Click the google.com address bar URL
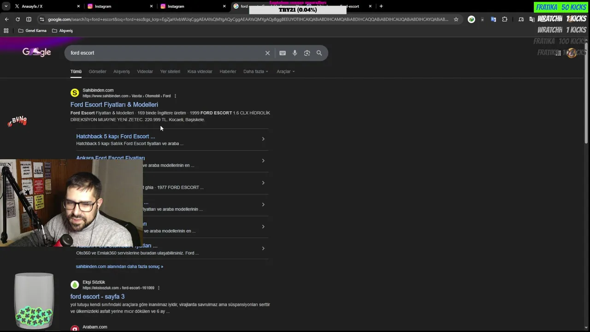 coord(248,19)
